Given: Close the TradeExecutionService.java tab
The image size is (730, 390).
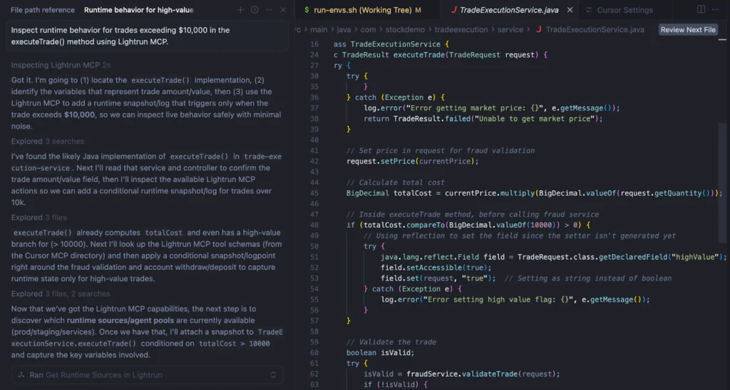Looking at the screenshot, I should (x=570, y=10).
